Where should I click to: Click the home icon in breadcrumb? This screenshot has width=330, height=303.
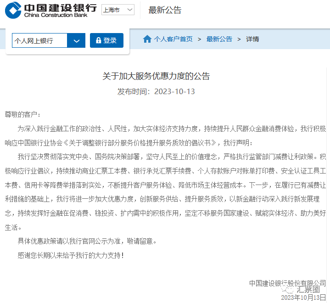pyautogui.click(x=147, y=39)
